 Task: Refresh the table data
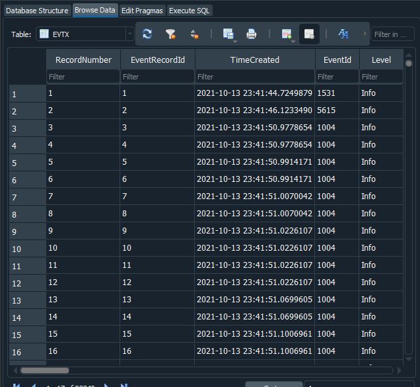(147, 34)
